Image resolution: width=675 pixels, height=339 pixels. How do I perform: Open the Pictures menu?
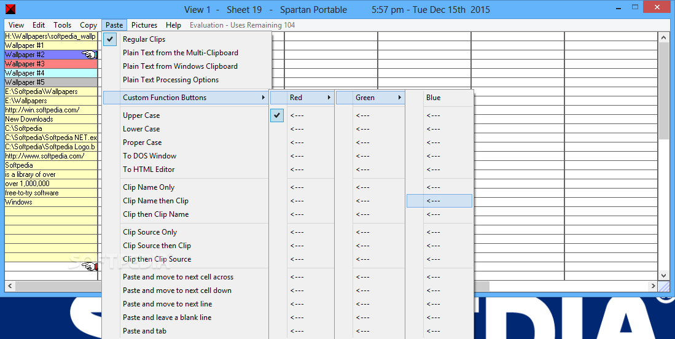tap(144, 25)
